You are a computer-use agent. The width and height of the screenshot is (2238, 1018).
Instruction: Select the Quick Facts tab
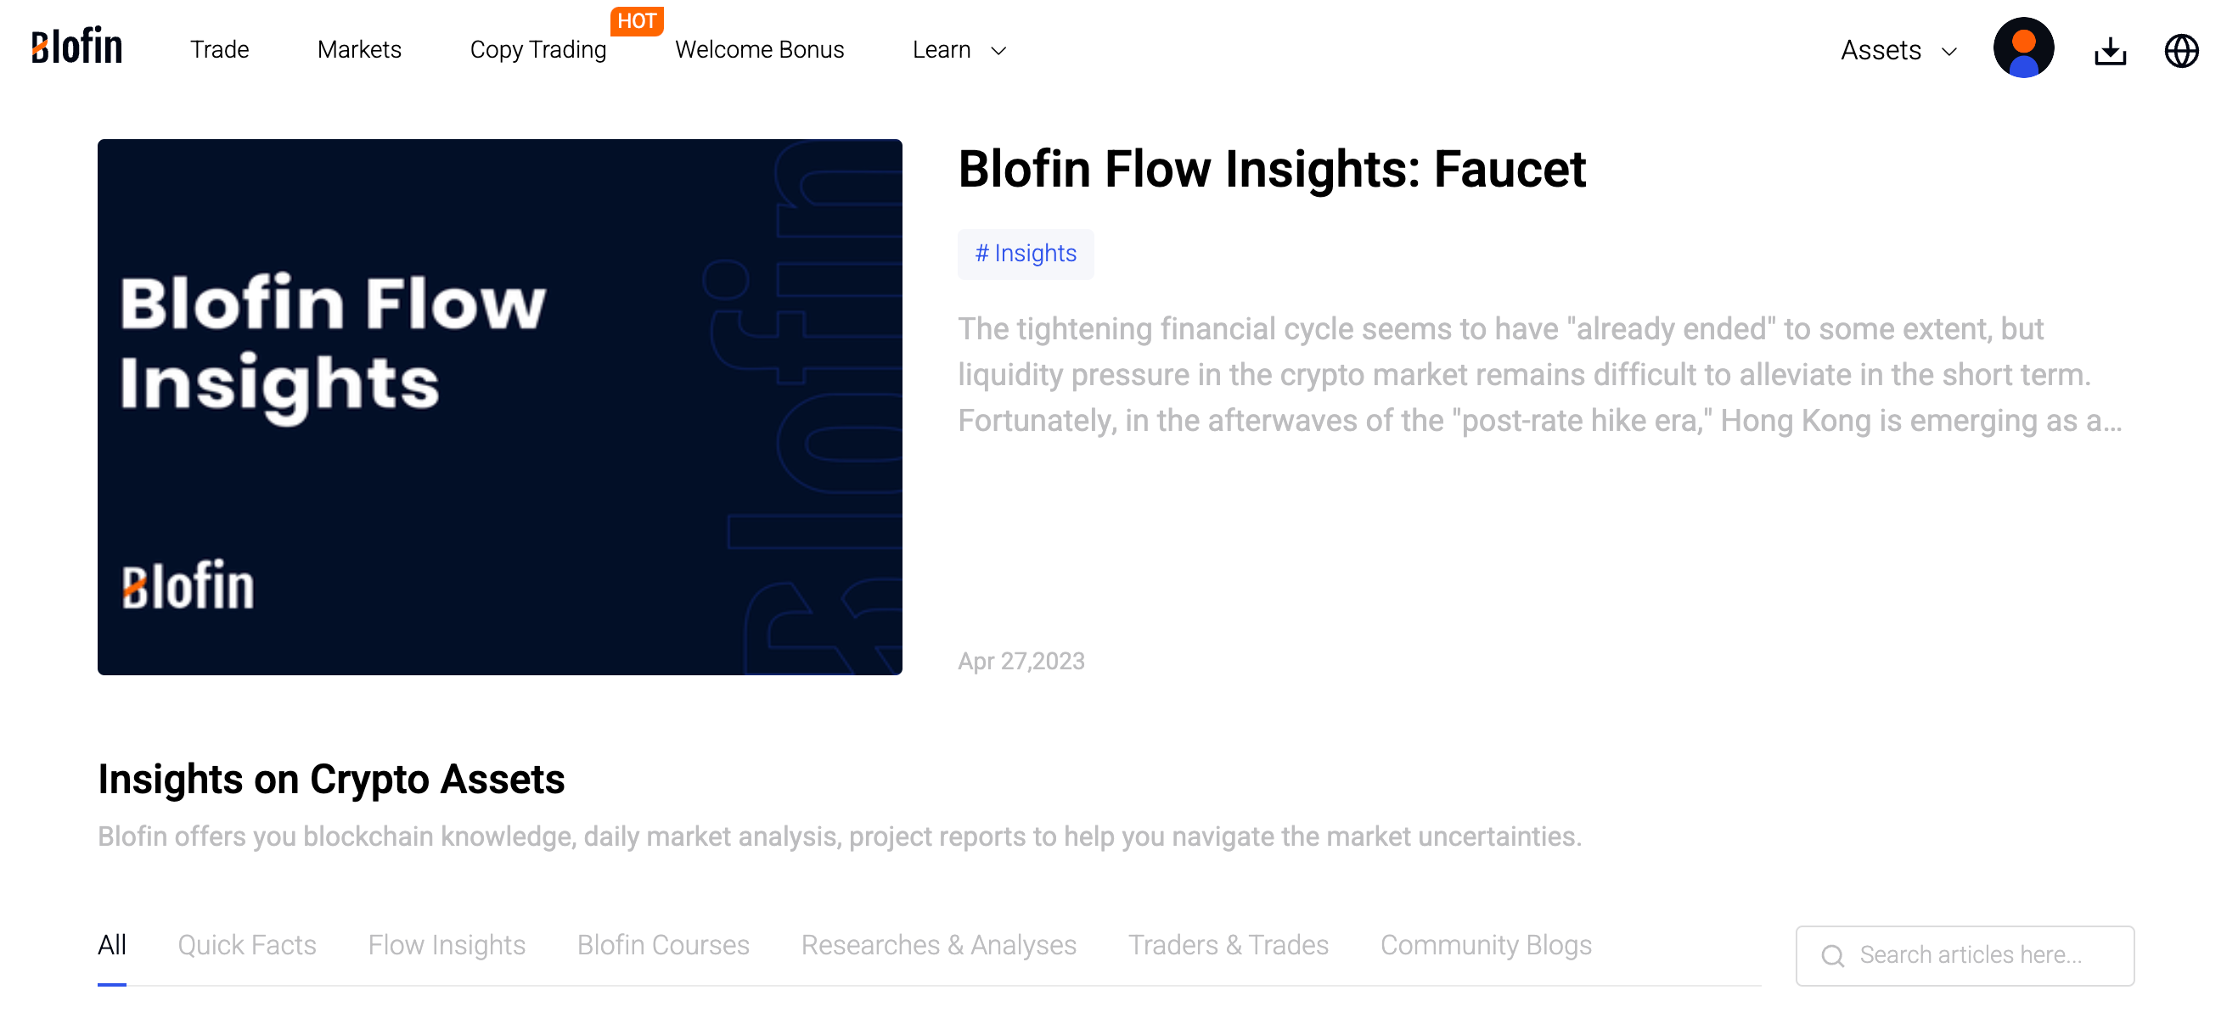pyautogui.click(x=247, y=945)
